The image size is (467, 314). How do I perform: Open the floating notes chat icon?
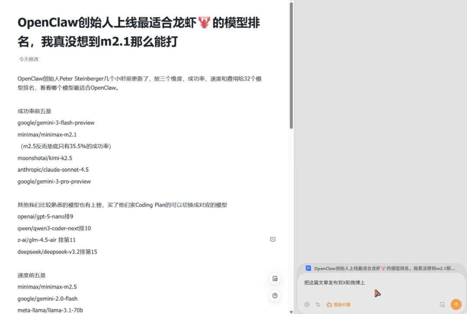(x=275, y=279)
